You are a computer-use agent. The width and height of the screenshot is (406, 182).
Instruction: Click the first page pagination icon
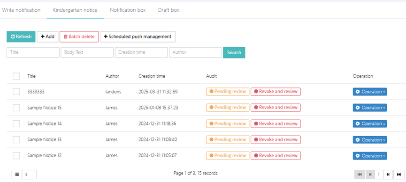pos(360,175)
